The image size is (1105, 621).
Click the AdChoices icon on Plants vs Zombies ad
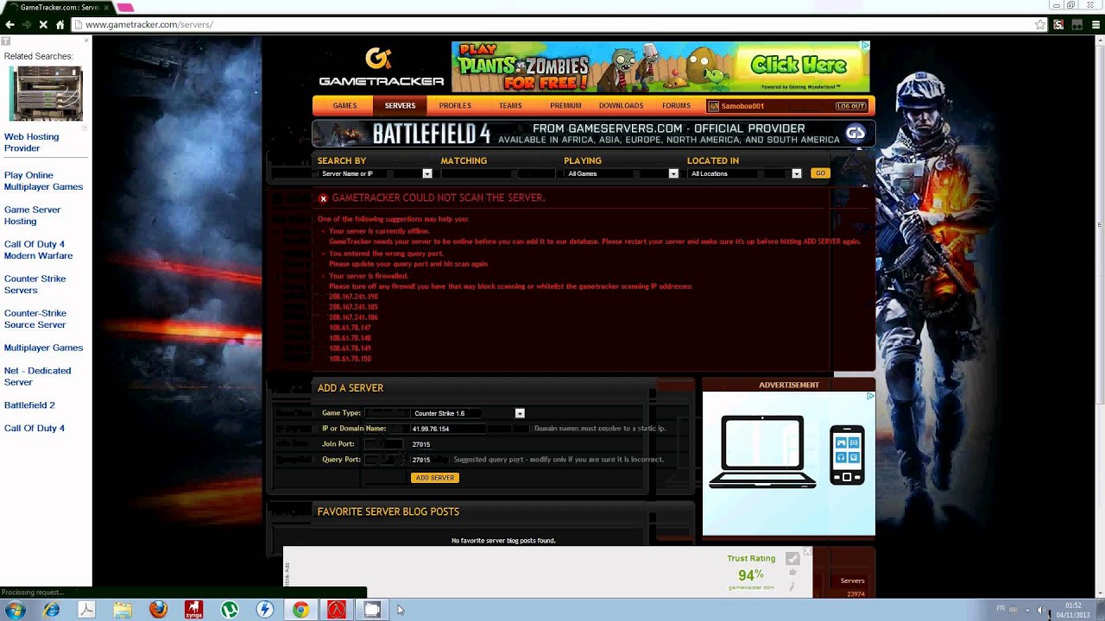coord(865,46)
